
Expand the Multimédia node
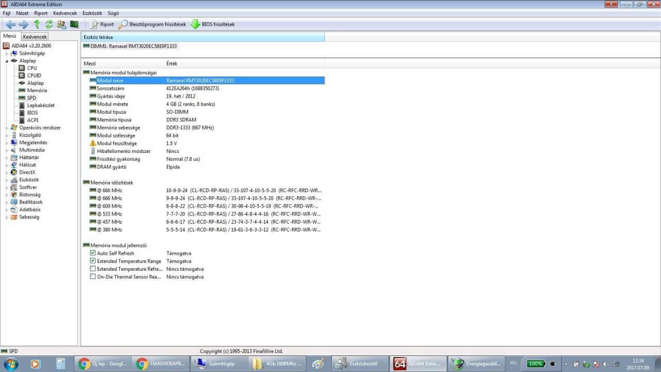click(7, 150)
